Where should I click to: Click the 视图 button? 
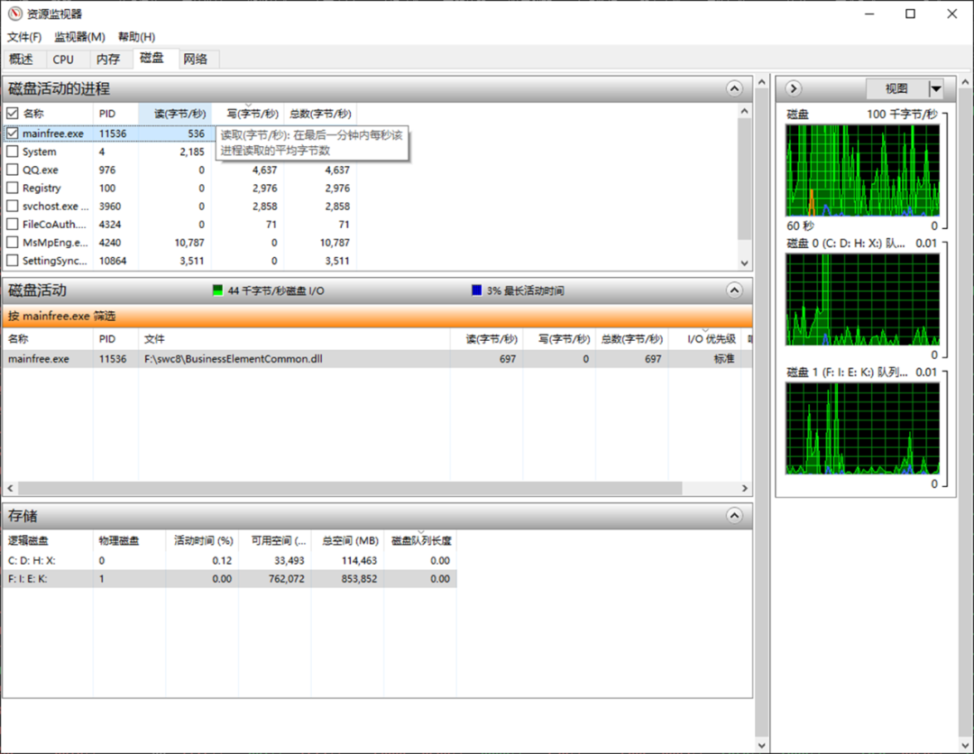click(896, 88)
